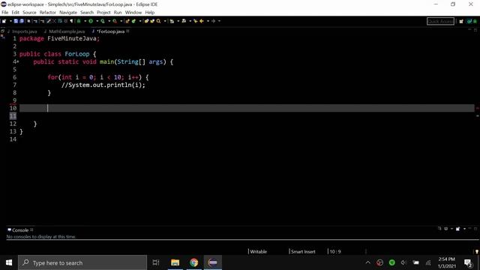
Task: Open dropdown next to Forward arrow
Action: coord(219,21)
